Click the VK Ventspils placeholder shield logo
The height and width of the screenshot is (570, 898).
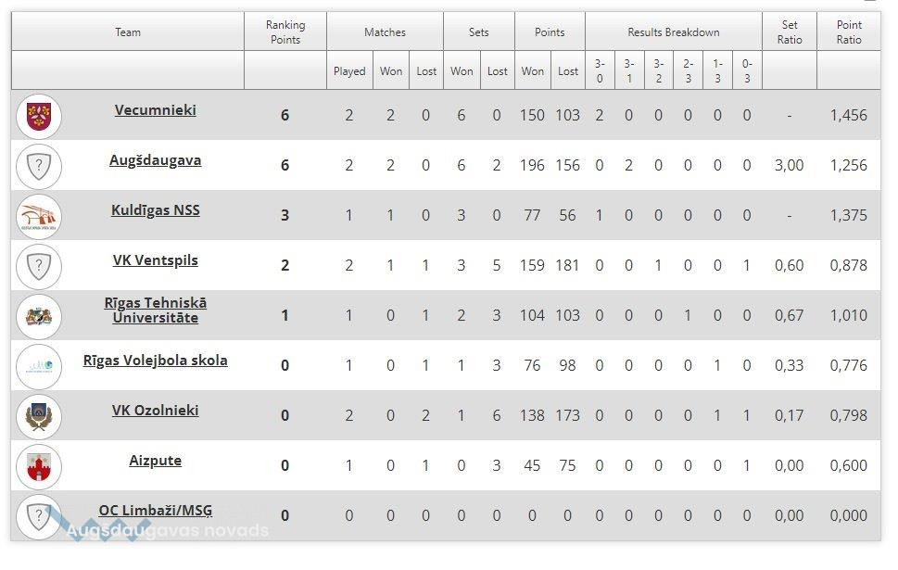pyautogui.click(x=39, y=267)
